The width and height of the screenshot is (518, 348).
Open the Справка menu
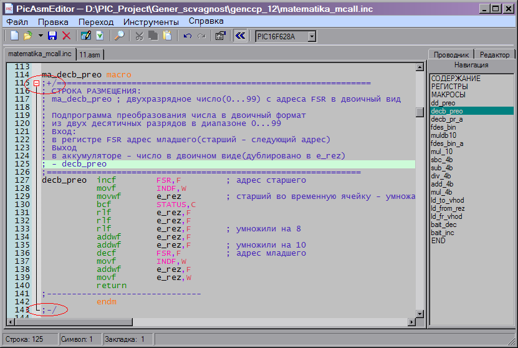point(206,21)
